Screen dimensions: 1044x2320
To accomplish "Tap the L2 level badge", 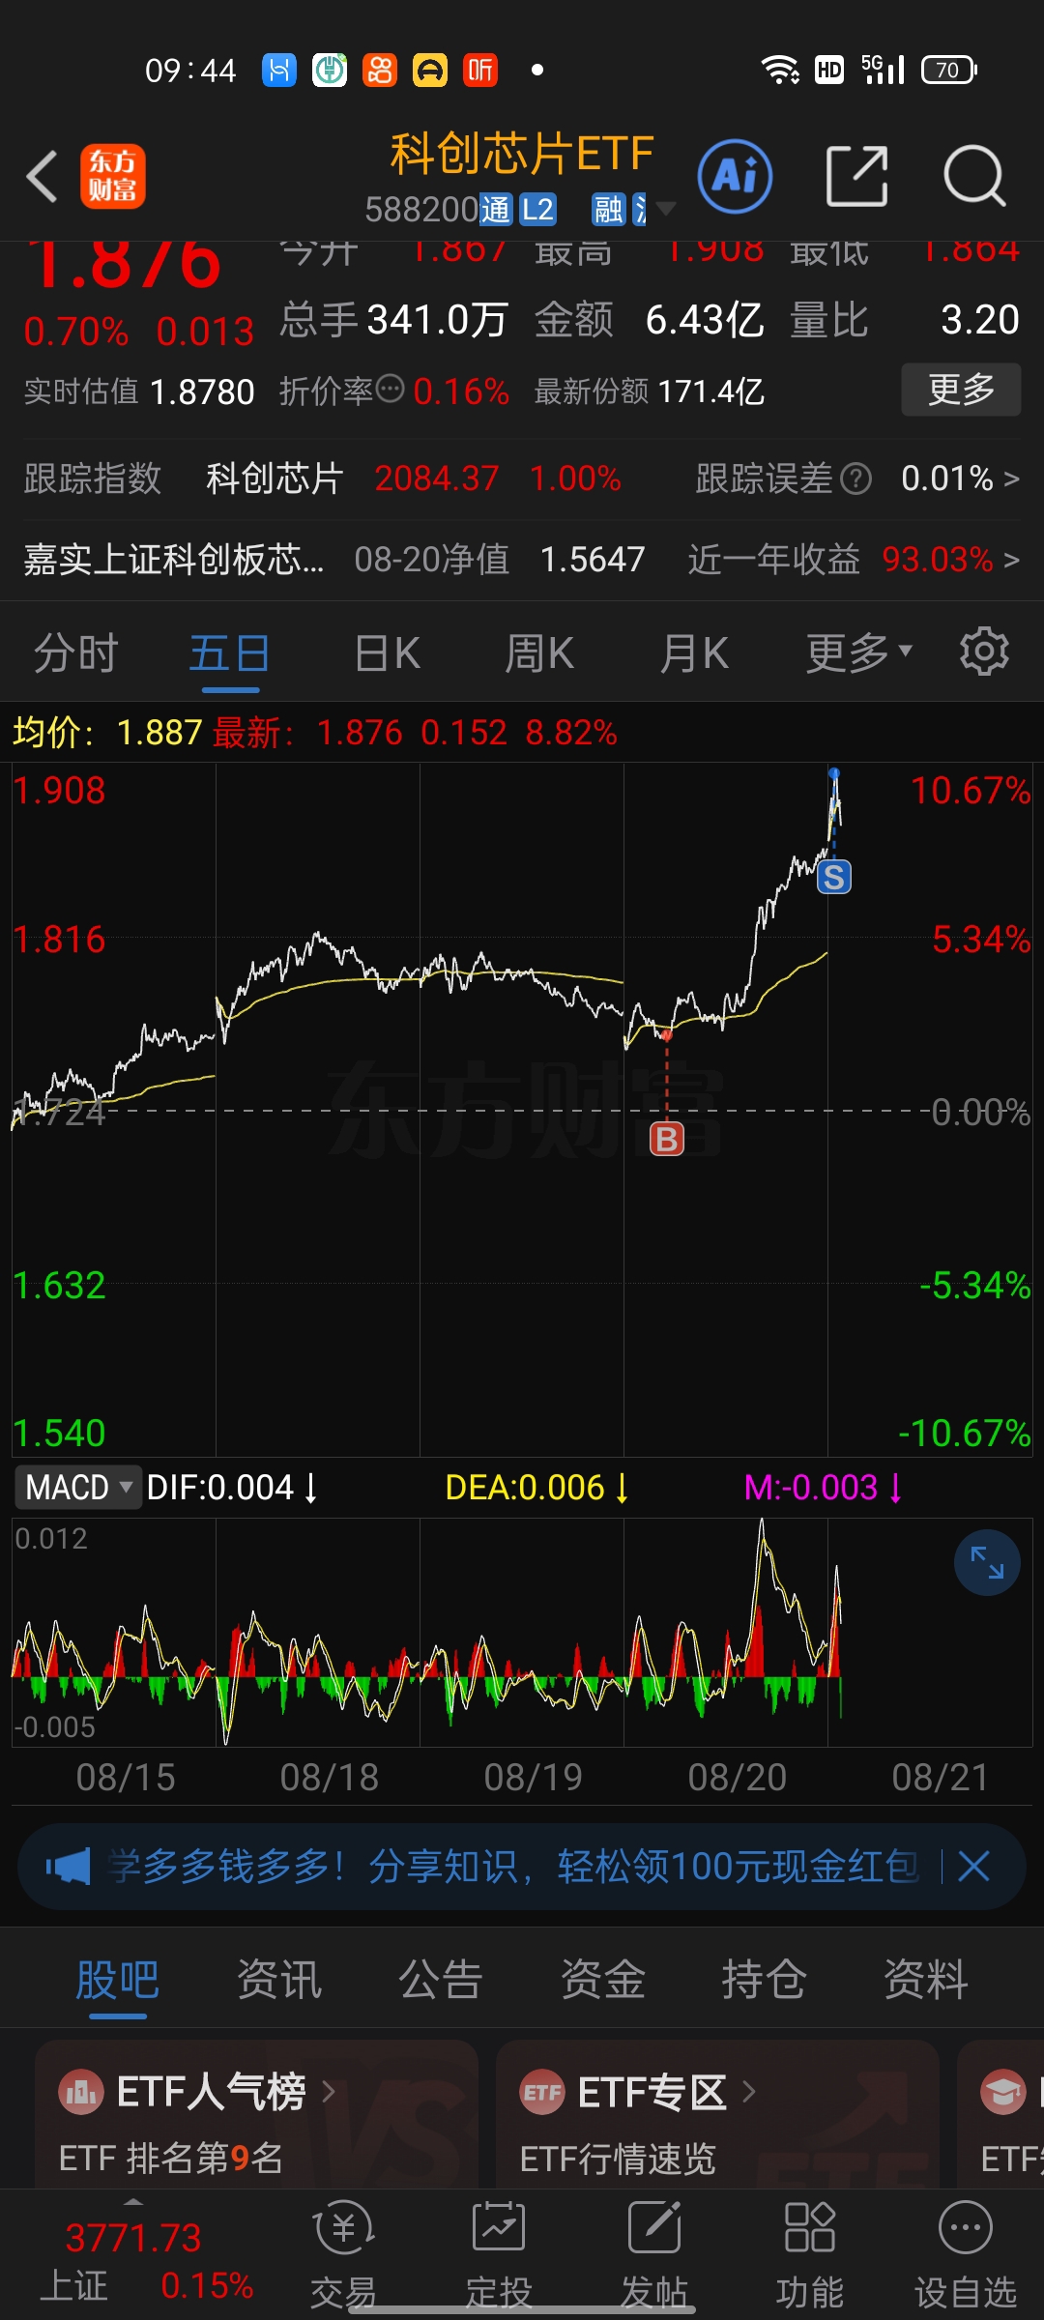I will 538,209.
